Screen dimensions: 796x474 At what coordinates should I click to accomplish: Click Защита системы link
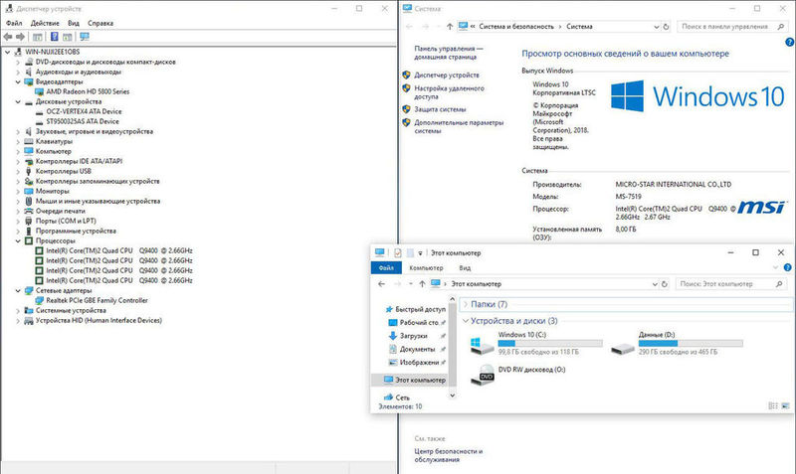440,109
